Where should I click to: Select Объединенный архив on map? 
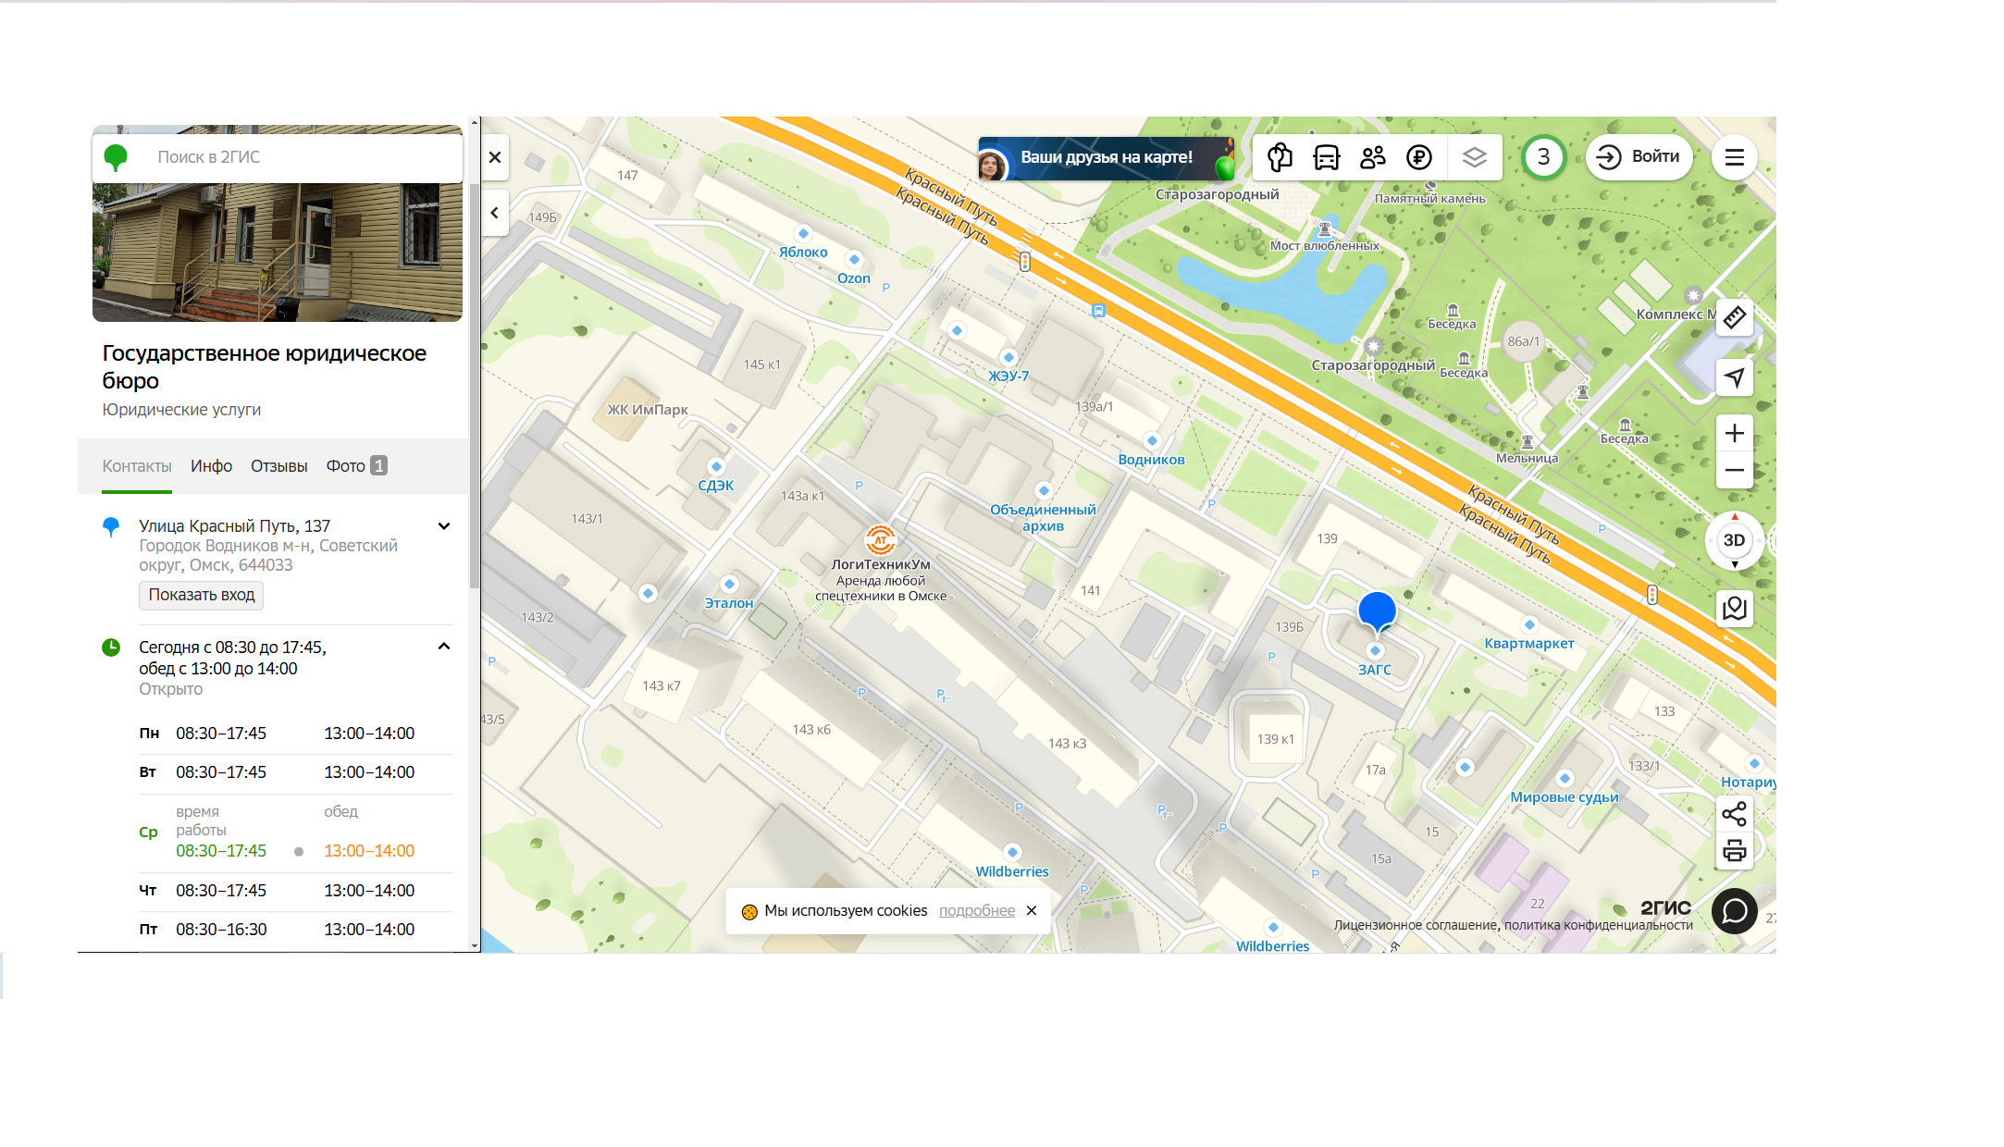(x=1043, y=518)
